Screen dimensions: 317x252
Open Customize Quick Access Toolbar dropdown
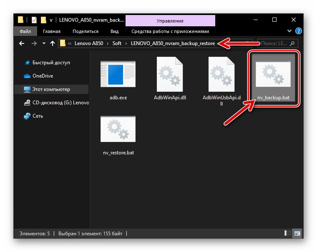(x=51, y=20)
